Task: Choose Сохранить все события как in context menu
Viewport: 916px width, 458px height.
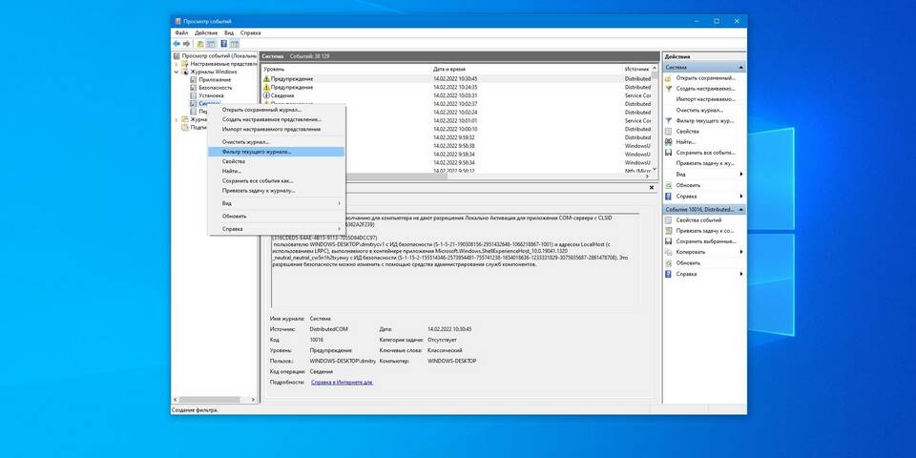Action: coord(277,180)
